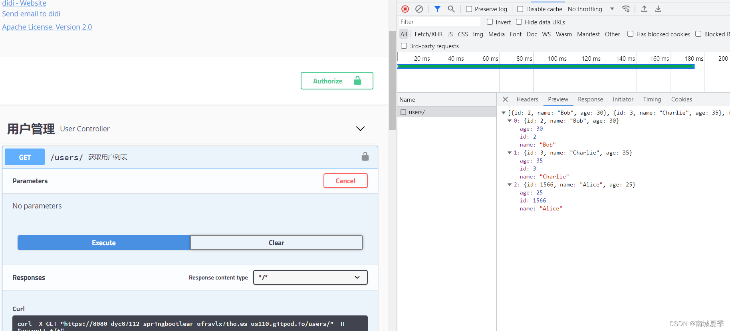730x331 pixels.
Task: Click the /users/ endpoint path
Action: [x=67, y=157]
